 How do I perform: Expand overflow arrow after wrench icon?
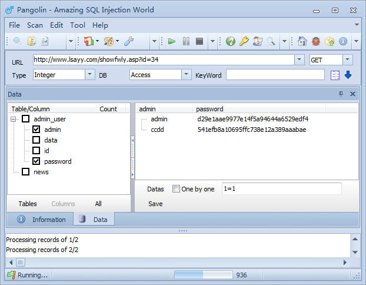click(154, 41)
